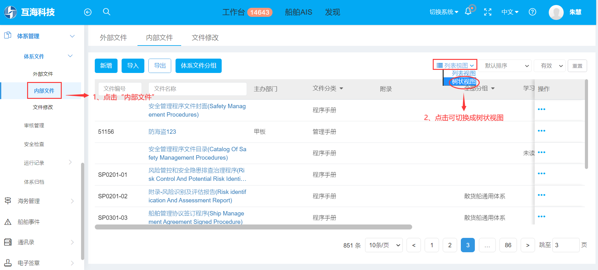Open the search magnifier icon in header
598x270 pixels.
pyautogui.click(x=107, y=12)
